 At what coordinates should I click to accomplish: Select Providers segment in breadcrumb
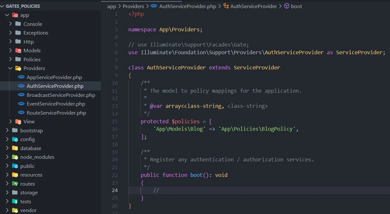pos(133,6)
